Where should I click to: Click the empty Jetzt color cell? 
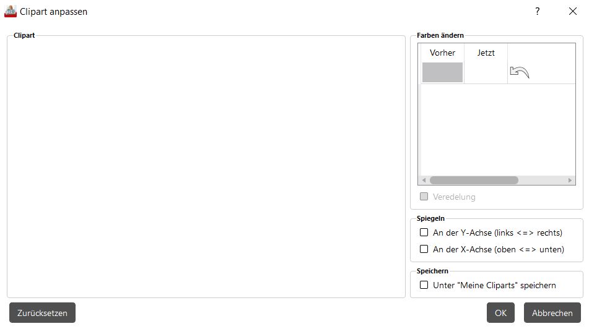click(x=486, y=72)
